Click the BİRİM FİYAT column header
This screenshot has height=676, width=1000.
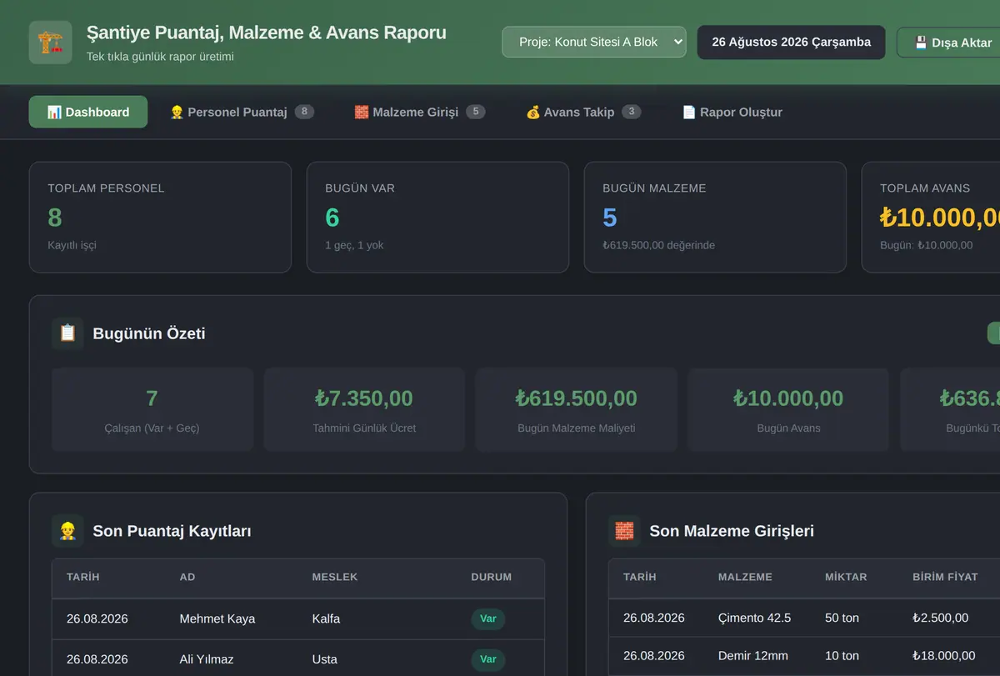[x=945, y=577]
